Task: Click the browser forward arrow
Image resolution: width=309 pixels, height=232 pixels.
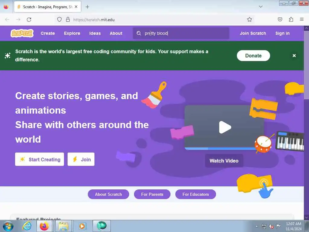Action: tap(18, 20)
